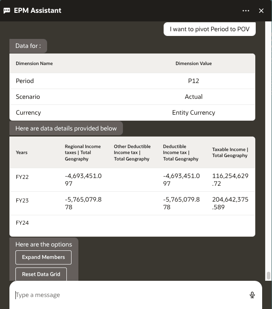Image resolution: width=272 pixels, height=309 pixels.
Task: Click the Regional Income taxes column header
Action: pos(83,152)
